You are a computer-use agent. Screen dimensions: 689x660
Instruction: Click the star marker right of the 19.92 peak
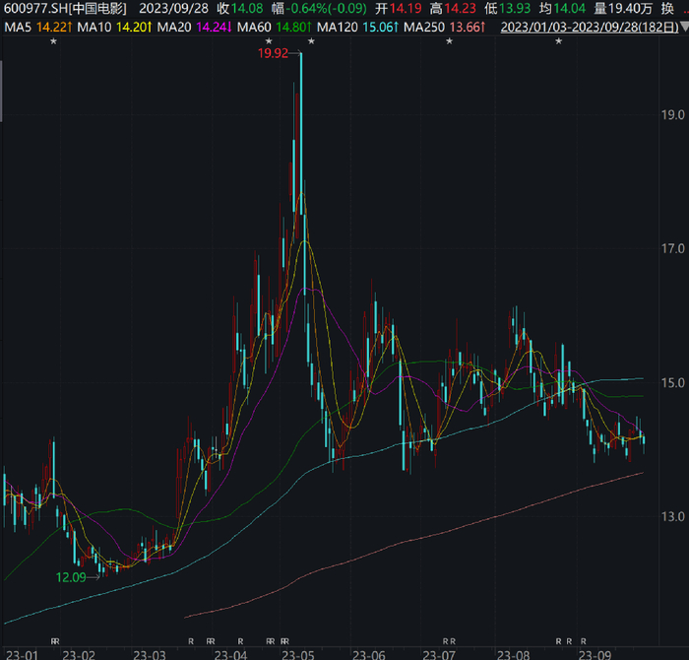[x=311, y=41]
